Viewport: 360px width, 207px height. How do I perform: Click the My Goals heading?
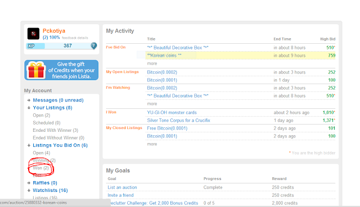click(x=118, y=171)
